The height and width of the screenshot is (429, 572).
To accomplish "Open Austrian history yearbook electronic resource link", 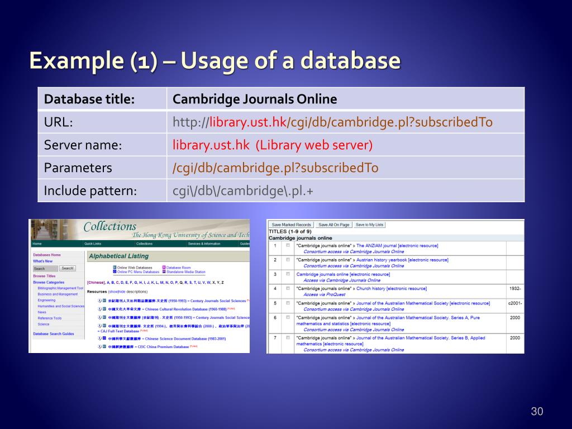I will click(402, 260).
